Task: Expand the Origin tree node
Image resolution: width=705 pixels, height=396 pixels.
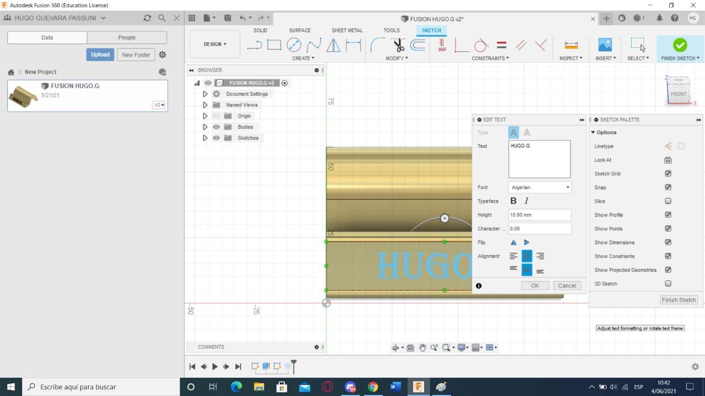Action: [x=205, y=116]
